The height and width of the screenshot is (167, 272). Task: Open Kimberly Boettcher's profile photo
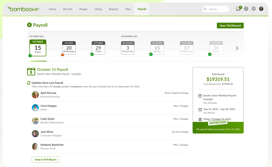[35, 147]
